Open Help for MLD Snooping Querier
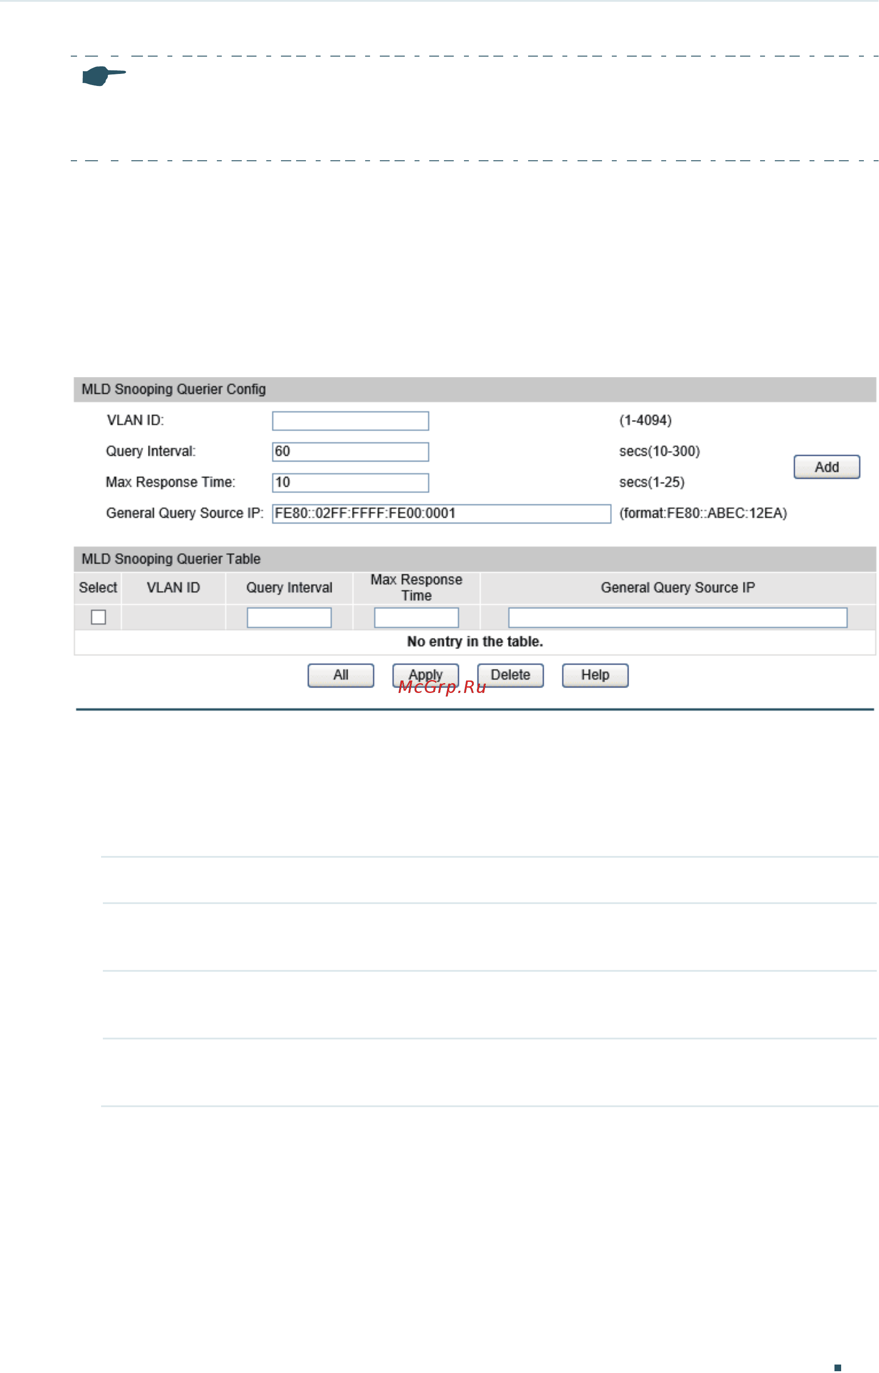Image resolution: width=879 pixels, height=1373 pixels. [595, 676]
